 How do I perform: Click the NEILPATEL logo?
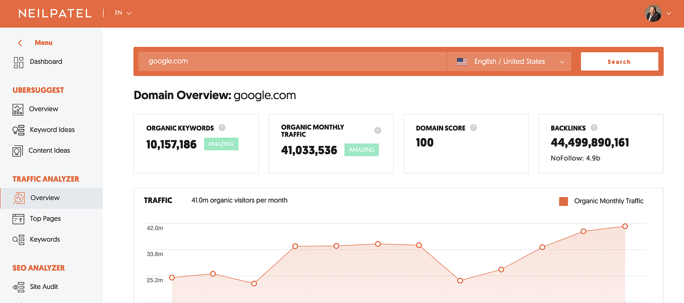coord(55,13)
